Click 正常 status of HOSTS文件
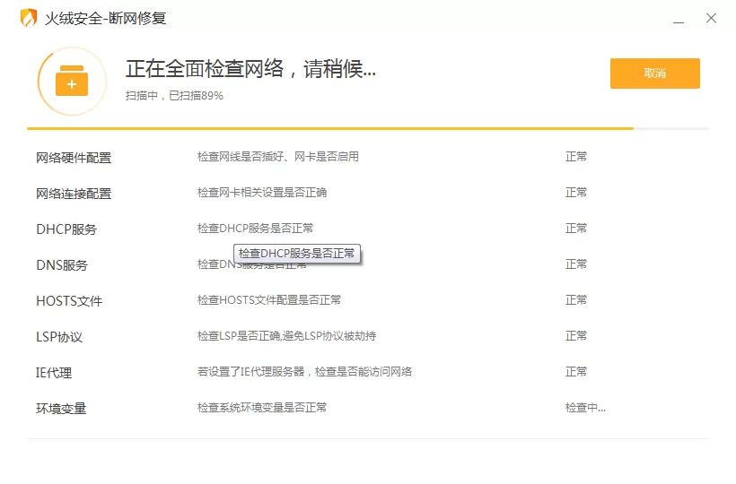The width and height of the screenshot is (736, 484). pos(576,300)
